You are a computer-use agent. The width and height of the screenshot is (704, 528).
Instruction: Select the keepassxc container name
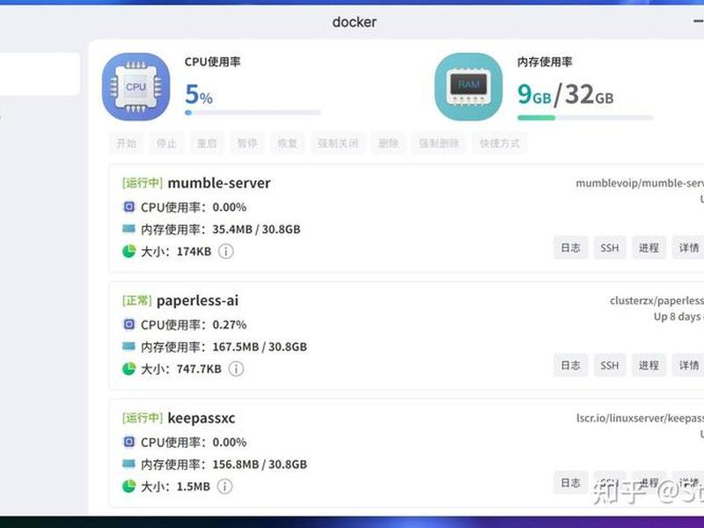pyautogui.click(x=202, y=418)
